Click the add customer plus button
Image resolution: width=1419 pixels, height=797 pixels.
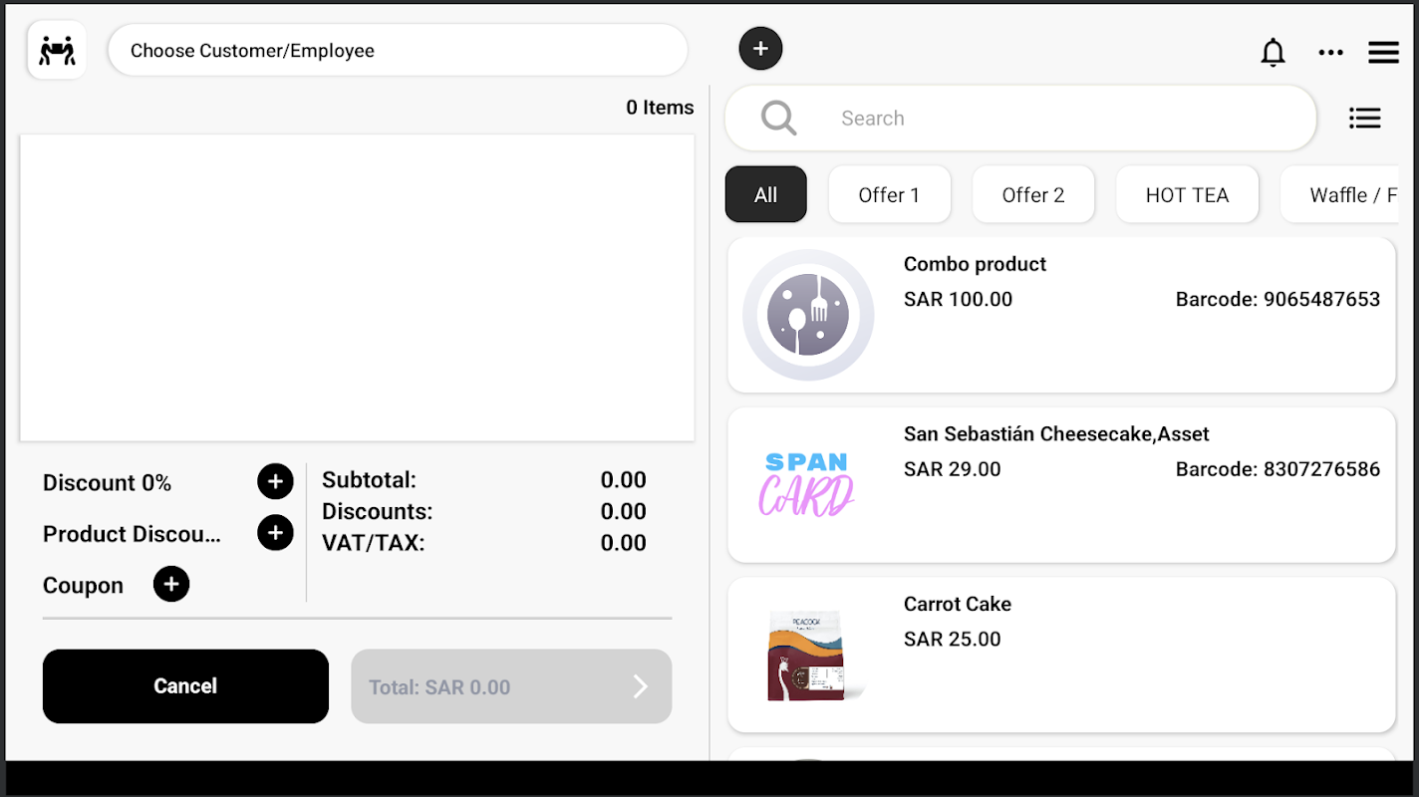[760, 49]
